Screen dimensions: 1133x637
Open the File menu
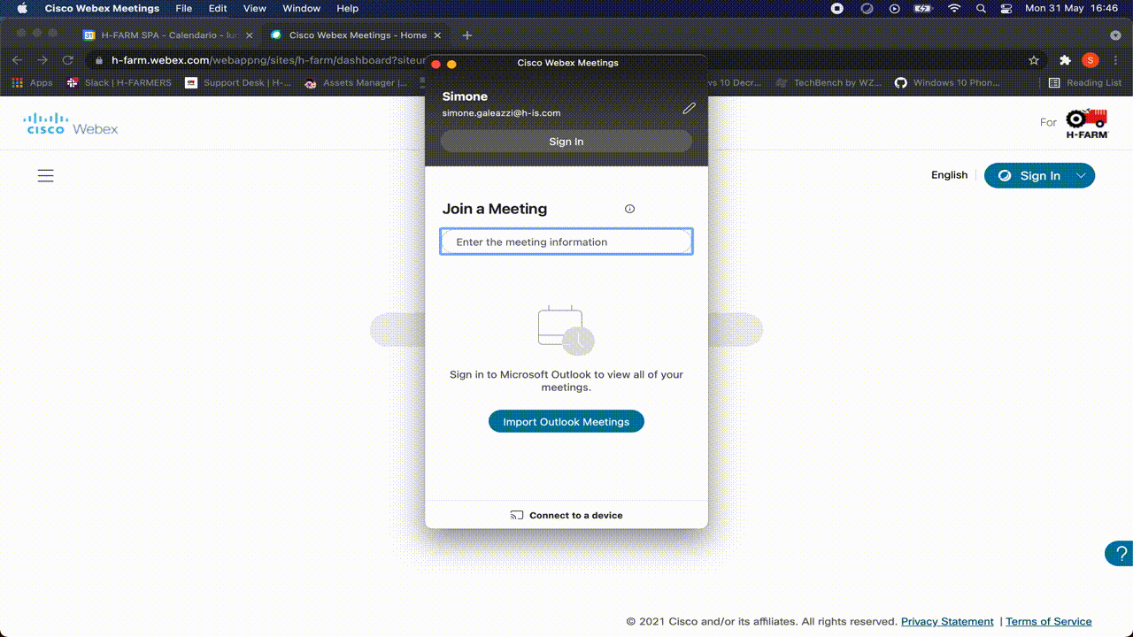point(183,8)
